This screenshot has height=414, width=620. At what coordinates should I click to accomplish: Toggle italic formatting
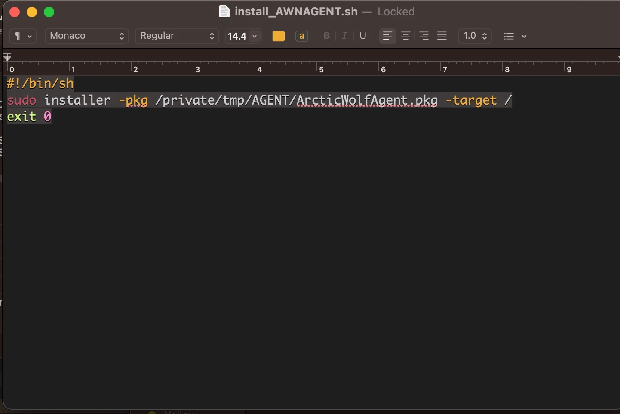pyautogui.click(x=344, y=36)
